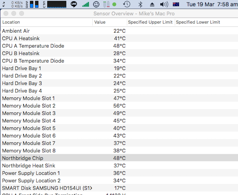Select the CPU B Temperature Diode row
Screen dimensions: 238x195
pyautogui.click(x=119, y=61)
